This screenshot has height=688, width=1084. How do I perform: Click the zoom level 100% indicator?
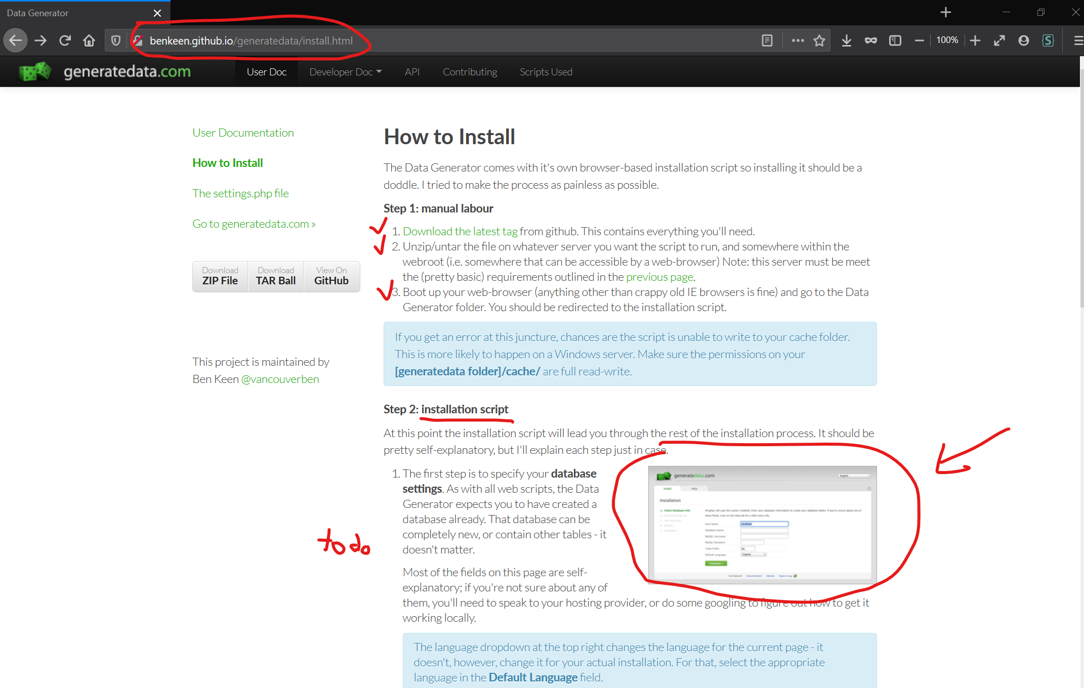947,40
